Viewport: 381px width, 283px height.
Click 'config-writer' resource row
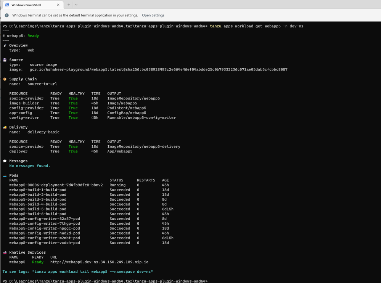coord(93,117)
